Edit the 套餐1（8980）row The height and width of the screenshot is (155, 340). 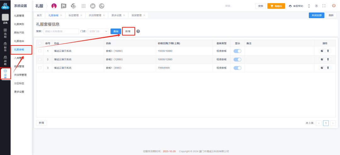pyautogui.click(x=322, y=68)
